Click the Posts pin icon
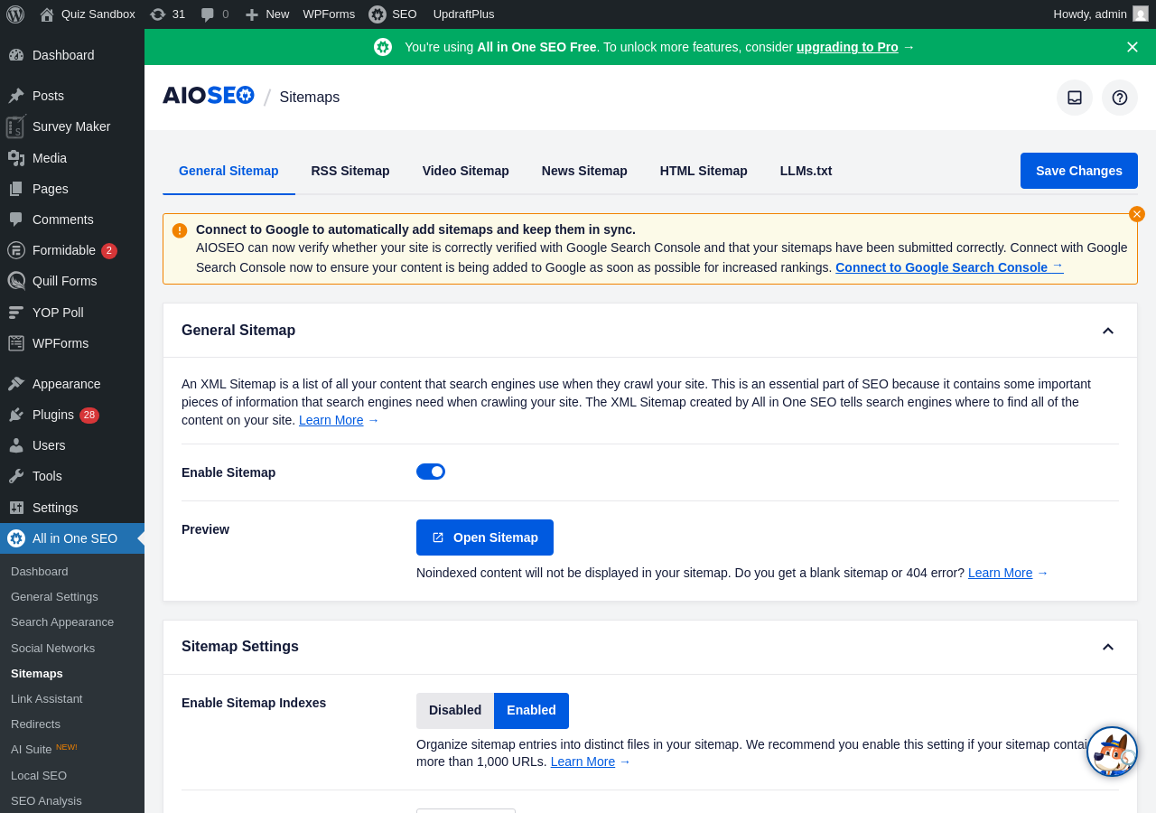1156x813 pixels. click(16, 96)
